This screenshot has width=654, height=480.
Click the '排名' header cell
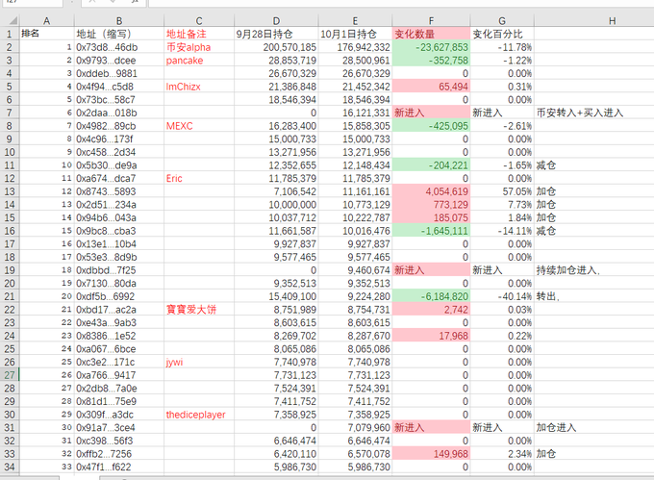[47, 34]
